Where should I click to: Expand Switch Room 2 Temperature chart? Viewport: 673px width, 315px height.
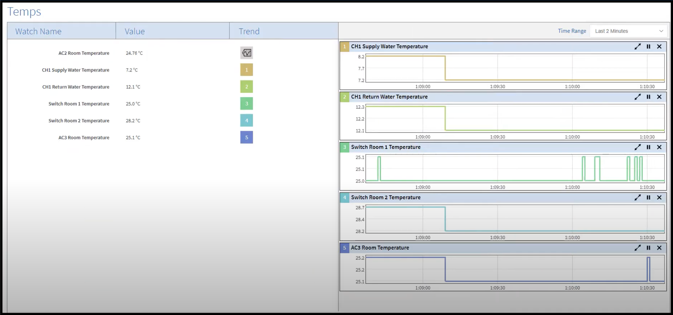pyautogui.click(x=638, y=198)
